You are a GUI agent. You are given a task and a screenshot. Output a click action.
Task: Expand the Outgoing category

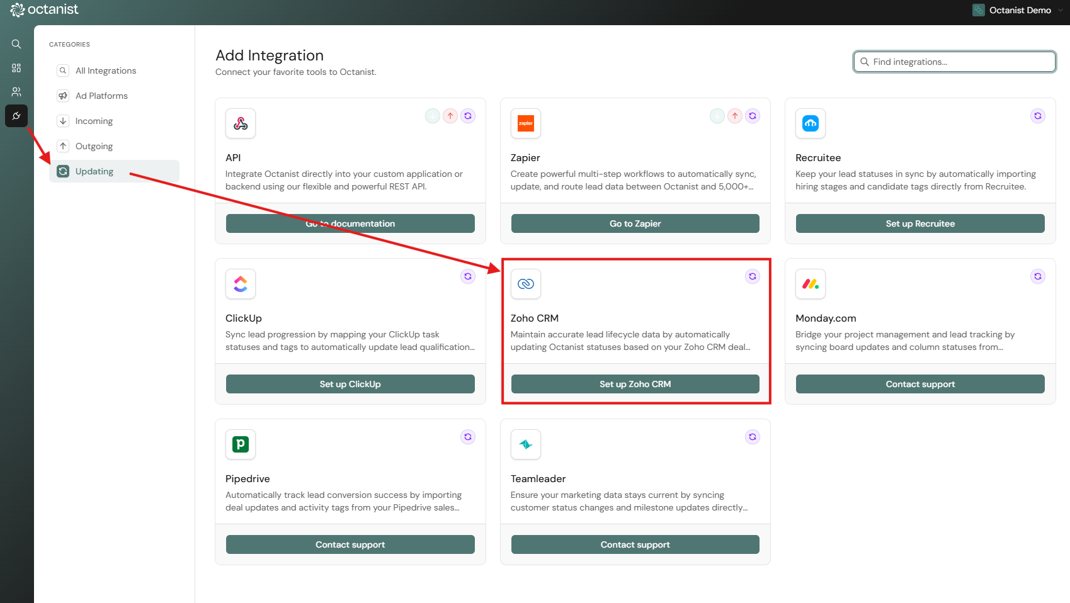(94, 145)
